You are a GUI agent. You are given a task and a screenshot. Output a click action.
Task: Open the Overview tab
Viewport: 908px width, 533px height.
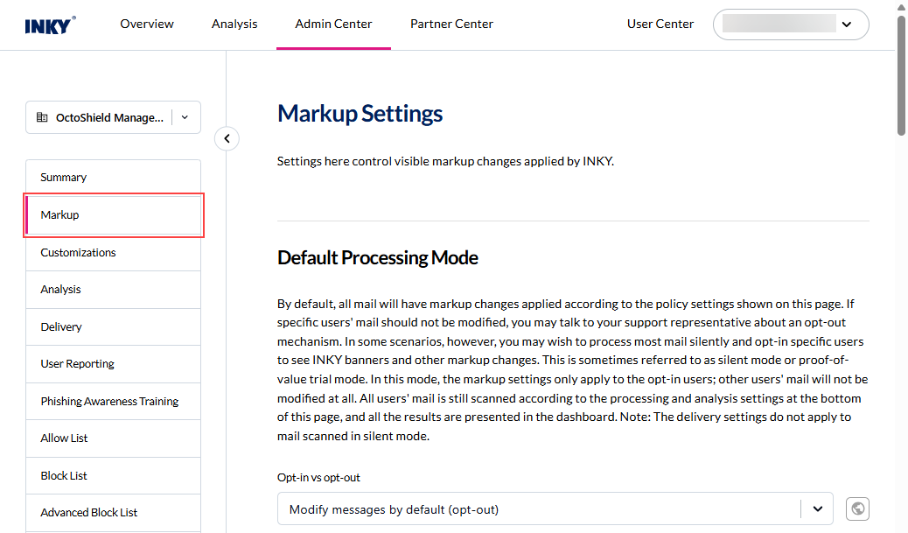pyautogui.click(x=147, y=25)
